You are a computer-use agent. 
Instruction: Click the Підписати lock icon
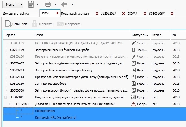tap(34, 24)
